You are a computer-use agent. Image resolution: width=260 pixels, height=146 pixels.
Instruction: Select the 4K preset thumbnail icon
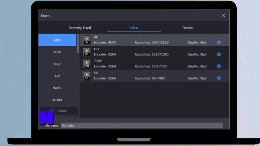[x=87, y=40]
